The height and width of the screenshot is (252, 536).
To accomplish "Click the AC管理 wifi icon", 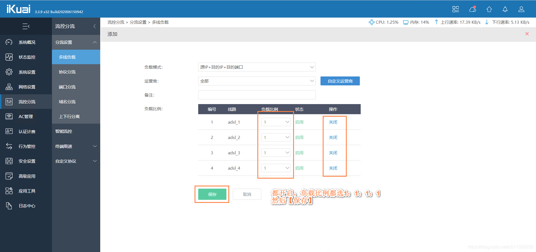I will [x=9, y=116].
